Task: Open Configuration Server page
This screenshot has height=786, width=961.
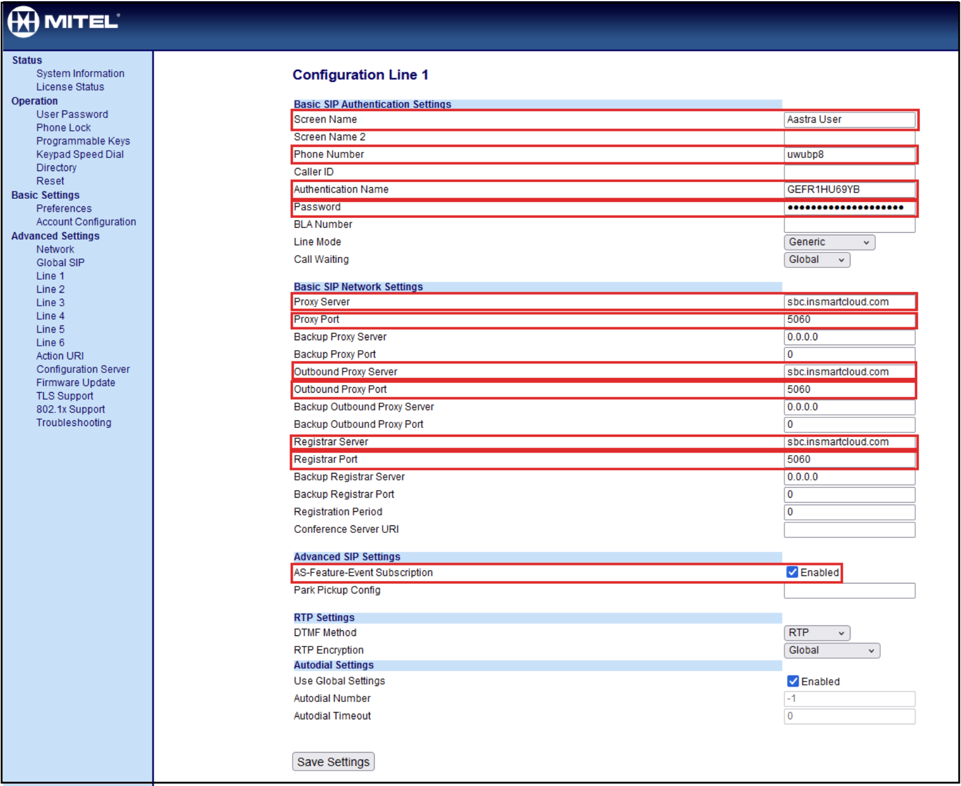Action: coord(83,369)
